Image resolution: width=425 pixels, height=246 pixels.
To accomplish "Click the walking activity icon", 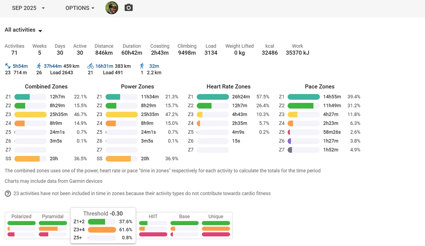I will click(x=142, y=66).
